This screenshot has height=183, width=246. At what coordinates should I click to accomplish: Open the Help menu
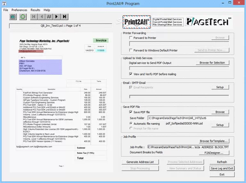coord(47,10)
